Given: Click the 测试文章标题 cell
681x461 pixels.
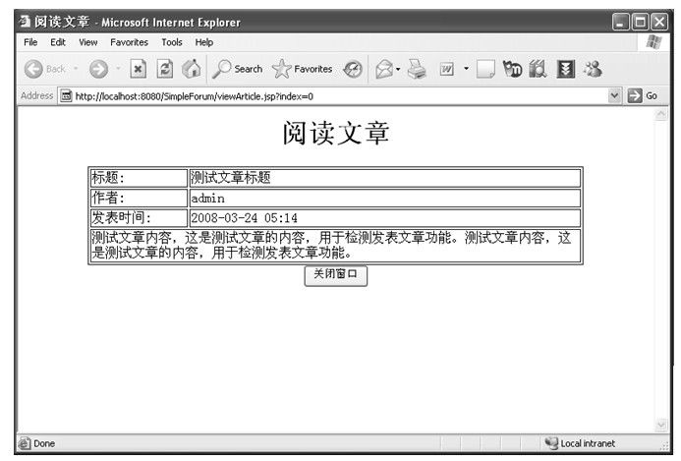Looking at the screenshot, I should [385, 178].
